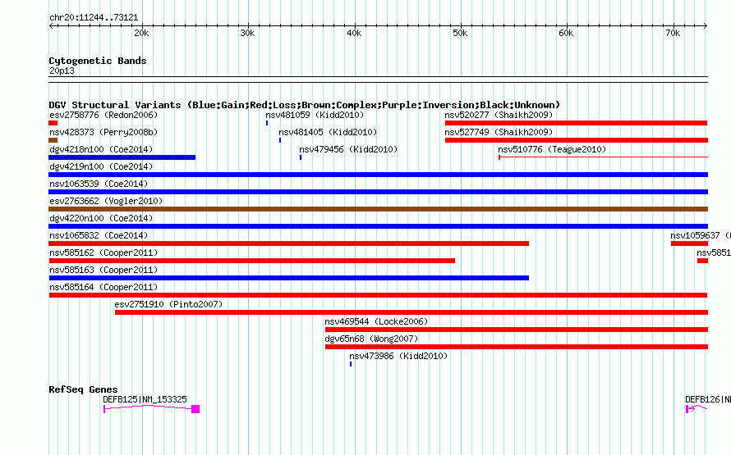The width and height of the screenshot is (731, 455).
Task: Click the esv2758776 (Redon2006) red loss bar
Action: click(53, 123)
